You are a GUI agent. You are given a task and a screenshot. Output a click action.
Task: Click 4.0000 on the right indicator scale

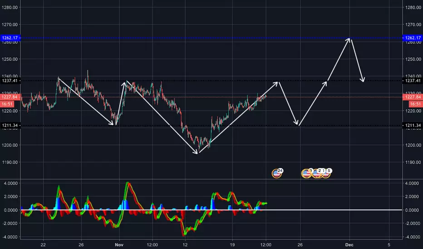click(412, 183)
